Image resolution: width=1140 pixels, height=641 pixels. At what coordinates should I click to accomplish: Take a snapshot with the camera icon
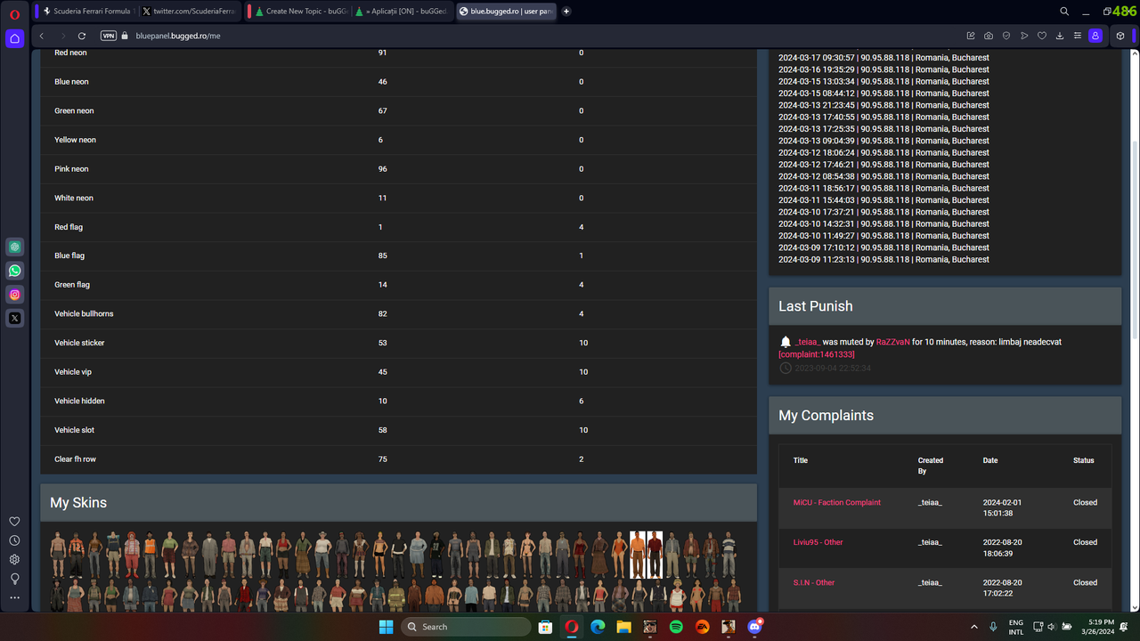point(989,36)
